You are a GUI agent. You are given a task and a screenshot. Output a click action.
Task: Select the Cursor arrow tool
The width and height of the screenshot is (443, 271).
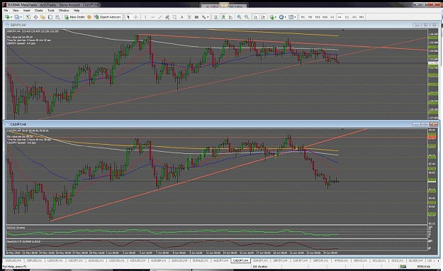[128, 17]
